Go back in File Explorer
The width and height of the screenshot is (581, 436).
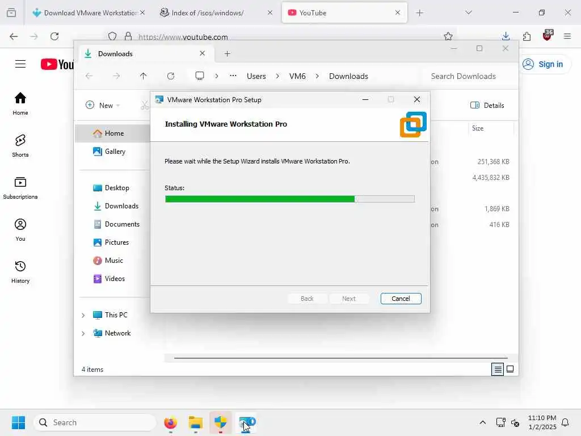click(89, 76)
